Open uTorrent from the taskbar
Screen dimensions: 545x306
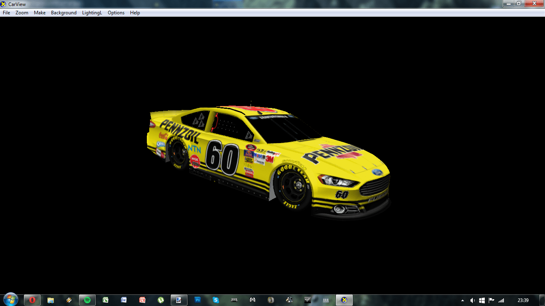pyautogui.click(x=161, y=300)
